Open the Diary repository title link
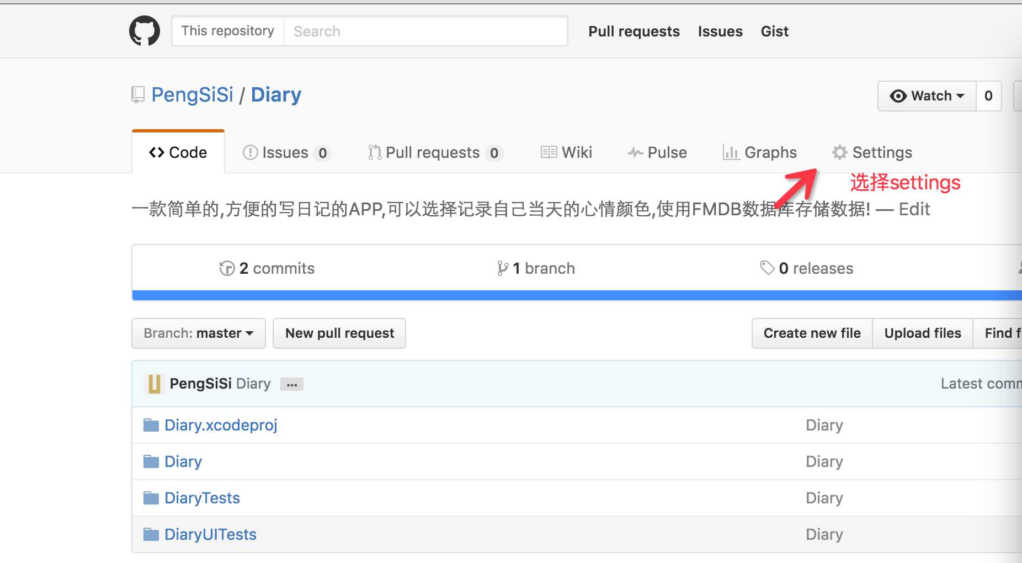The image size is (1022, 563). click(x=276, y=95)
